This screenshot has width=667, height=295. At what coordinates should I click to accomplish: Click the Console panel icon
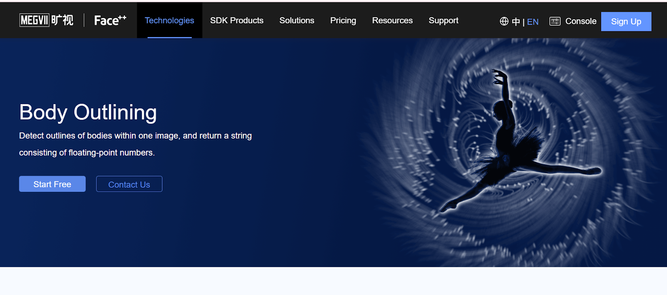pos(555,21)
